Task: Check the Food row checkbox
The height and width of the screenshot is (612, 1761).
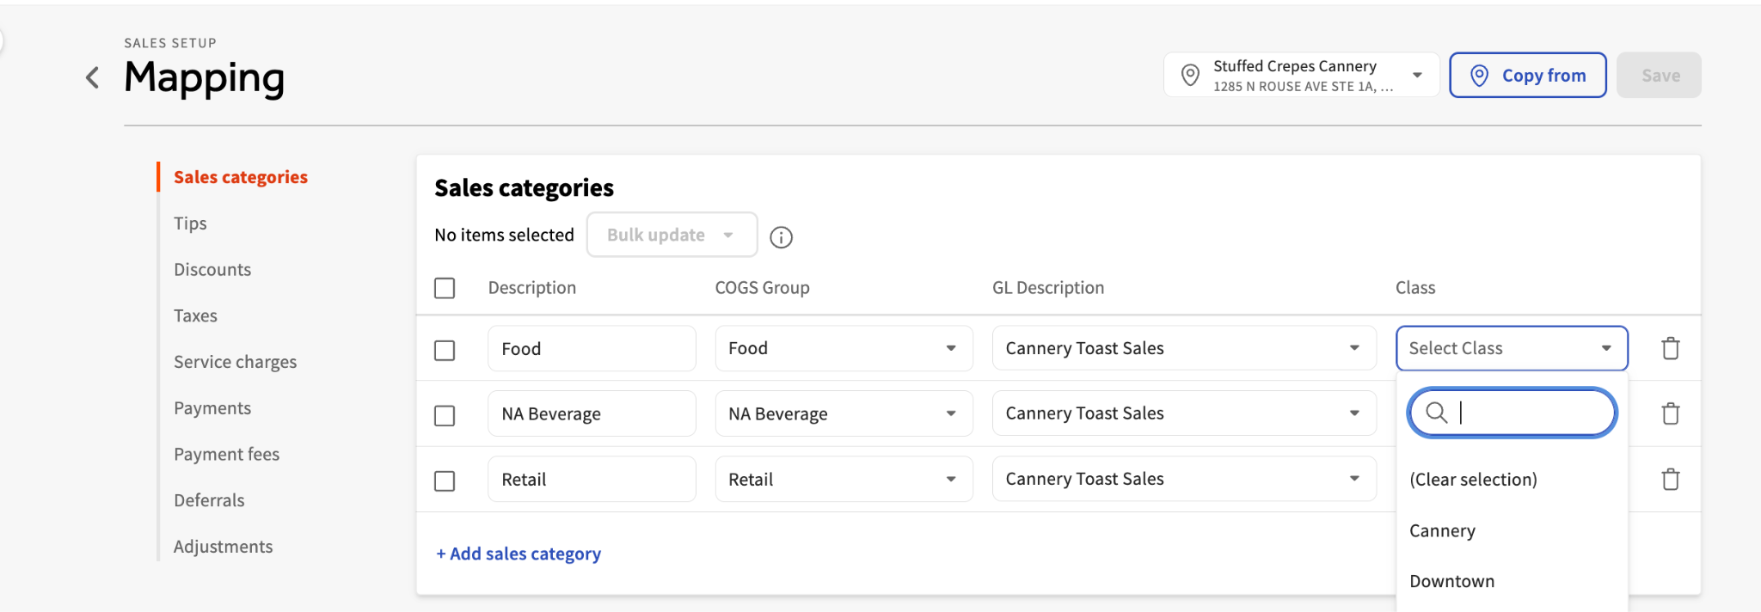Action: click(x=445, y=351)
